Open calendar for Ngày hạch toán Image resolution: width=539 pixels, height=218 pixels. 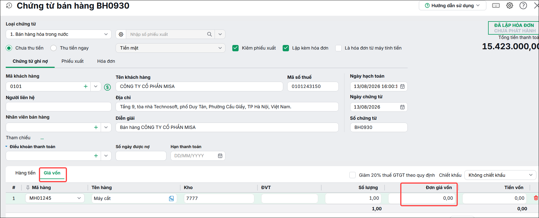click(x=402, y=87)
